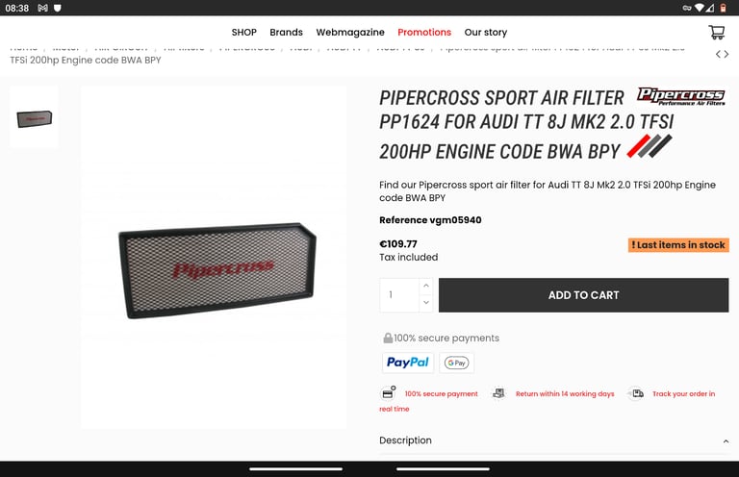The image size is (739, 477).
Task: Open the SHOP menu
Action: tap(244, 32)
